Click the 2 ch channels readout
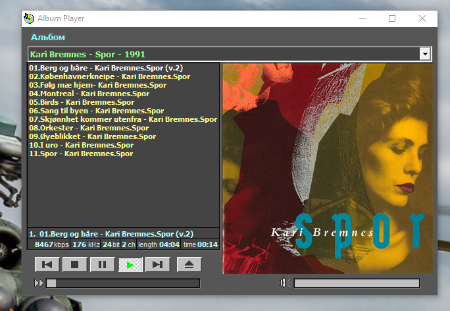This screenshot has height=311, width=450. point(128,244)
